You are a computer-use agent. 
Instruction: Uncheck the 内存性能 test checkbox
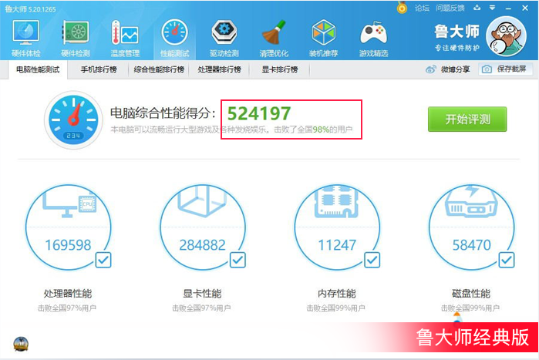pyautogui.click(x=372, y=260)
